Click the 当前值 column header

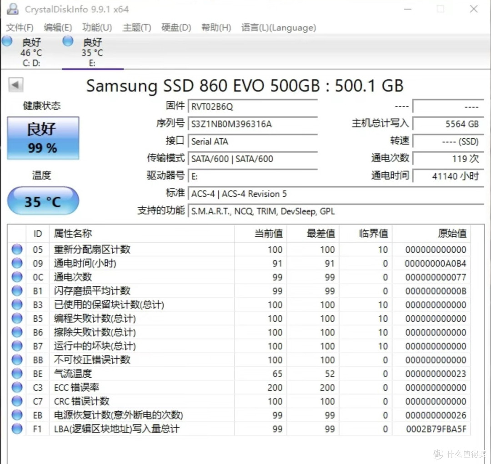(261, 234)
